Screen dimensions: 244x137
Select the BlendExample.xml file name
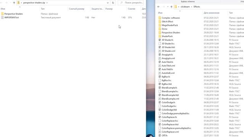tap(170, 99)
